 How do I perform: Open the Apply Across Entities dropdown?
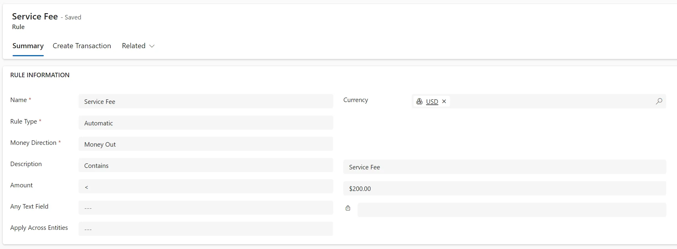click(x=206, y=229)
